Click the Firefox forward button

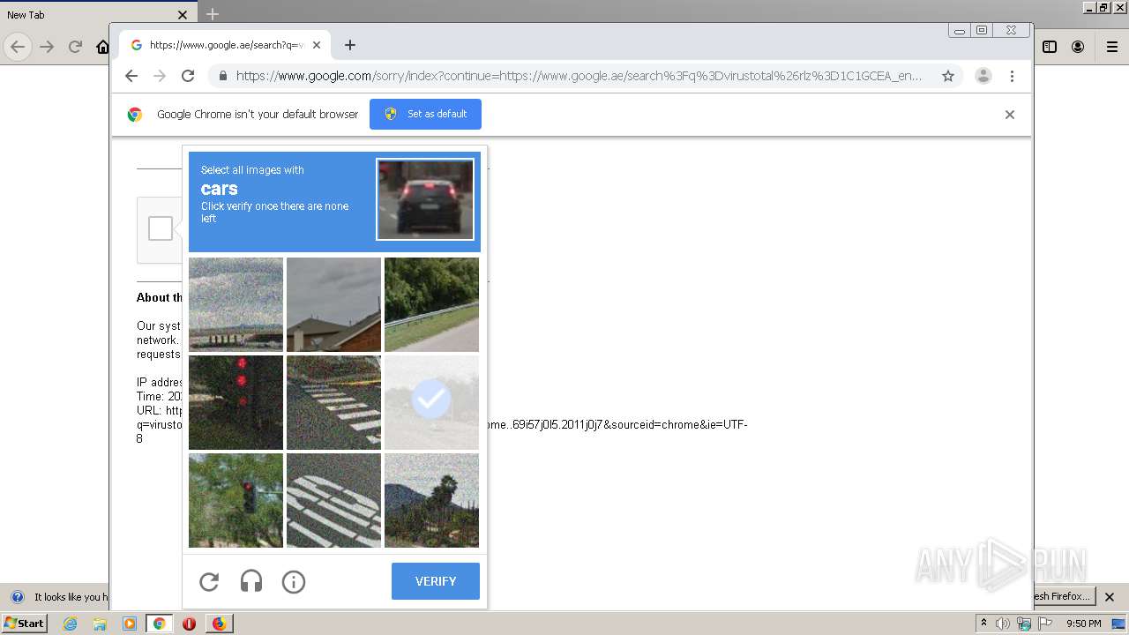47,47
